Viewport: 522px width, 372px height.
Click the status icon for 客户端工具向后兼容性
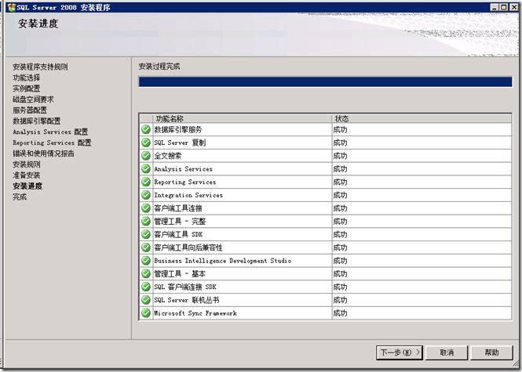146,247
